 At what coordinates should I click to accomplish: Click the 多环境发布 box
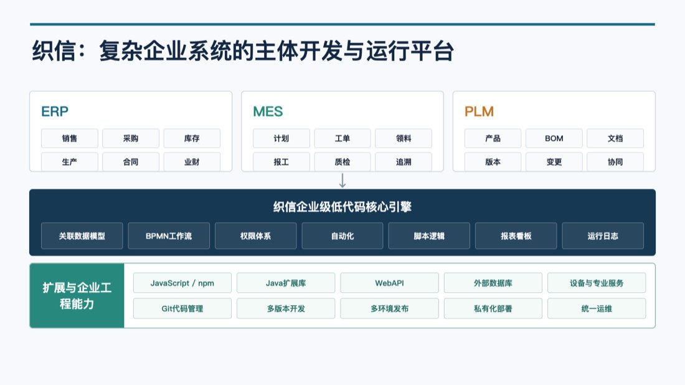389,308
